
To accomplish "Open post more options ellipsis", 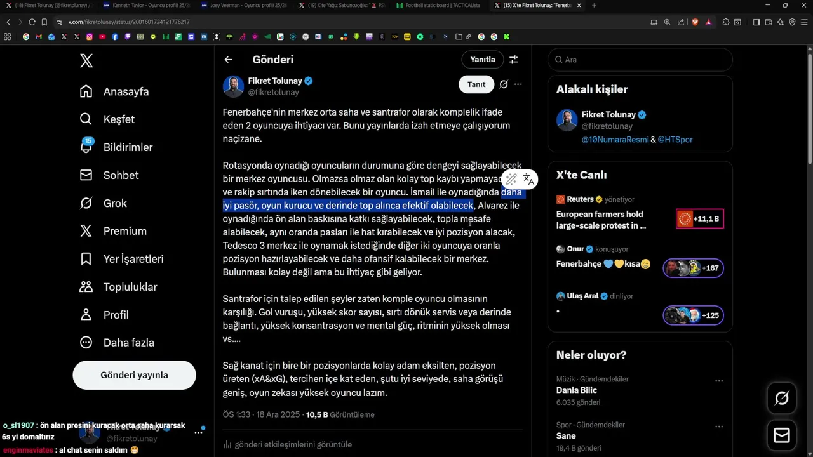I will point(518,84).
